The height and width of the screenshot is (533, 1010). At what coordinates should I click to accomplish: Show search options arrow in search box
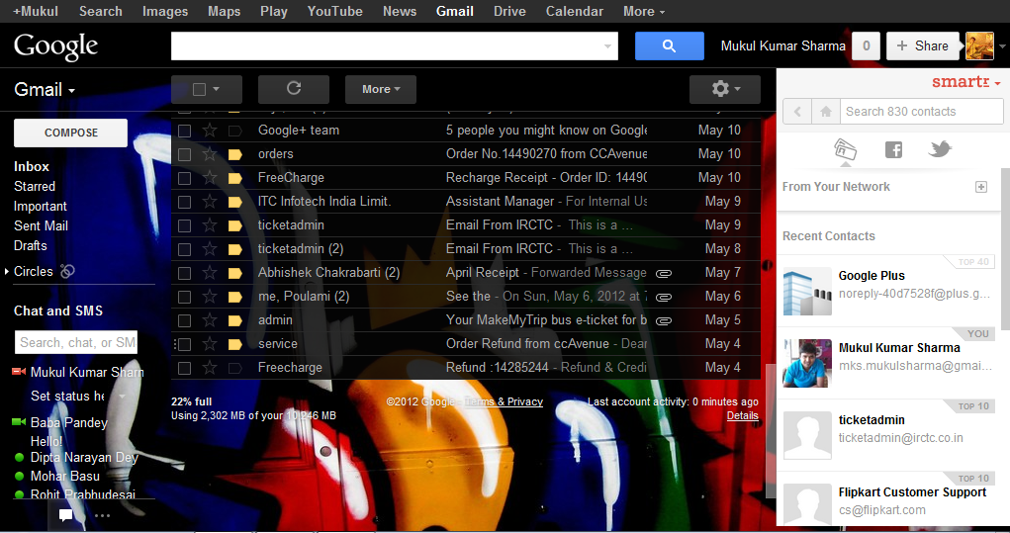pos(607,46)
